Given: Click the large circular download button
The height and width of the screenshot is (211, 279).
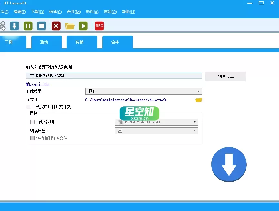Looking at the screenshot, I should click(x=229, y=164).
